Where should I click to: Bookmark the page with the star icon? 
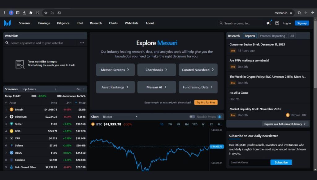(46, 13)
